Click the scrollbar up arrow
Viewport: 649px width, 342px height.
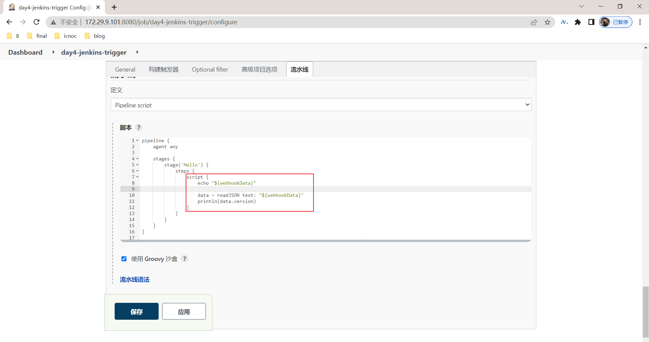tap(646, 47)
